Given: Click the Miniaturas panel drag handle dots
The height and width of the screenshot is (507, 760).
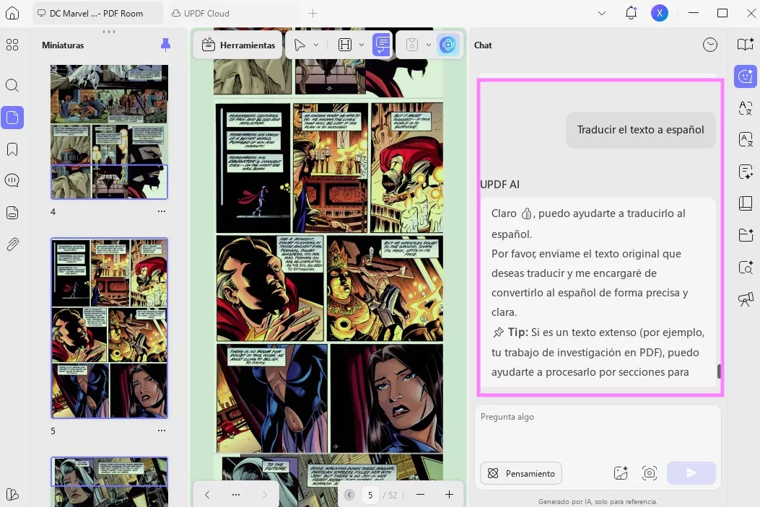Looking at the screenshot, I should coord(109,32).
